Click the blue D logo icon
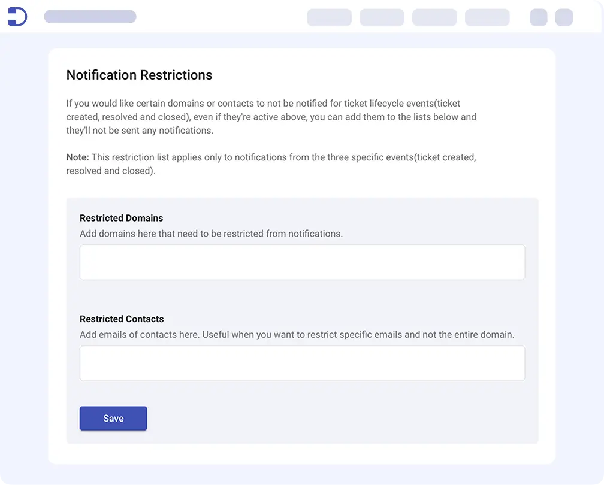The width and height of the screenshot is (604, 485). pos(17,17)
